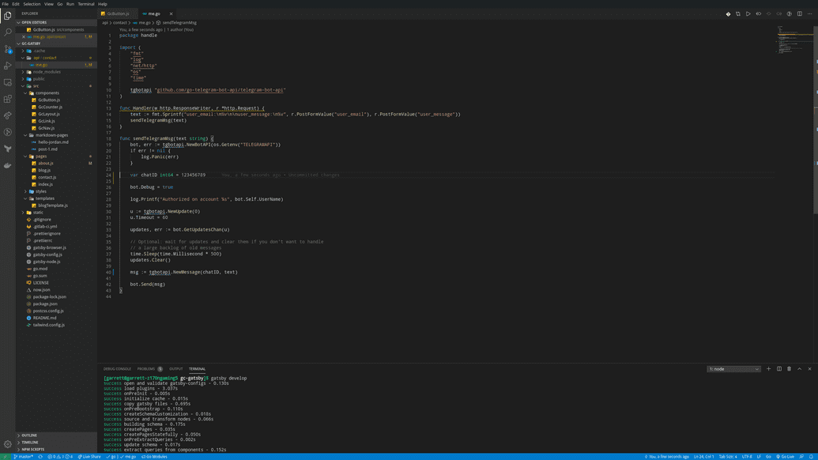Open the remote window indicator in status bar
Viewport: 818px width, 460px height.
coord(6,456)
